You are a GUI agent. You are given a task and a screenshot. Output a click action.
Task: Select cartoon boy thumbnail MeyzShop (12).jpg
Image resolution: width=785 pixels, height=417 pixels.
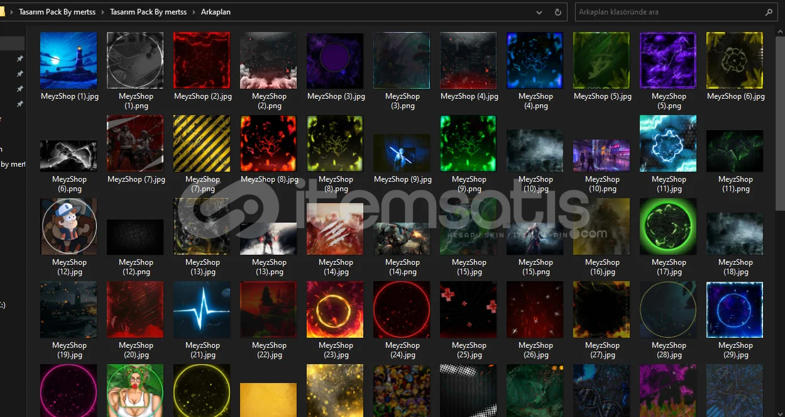tap(69, 226)
